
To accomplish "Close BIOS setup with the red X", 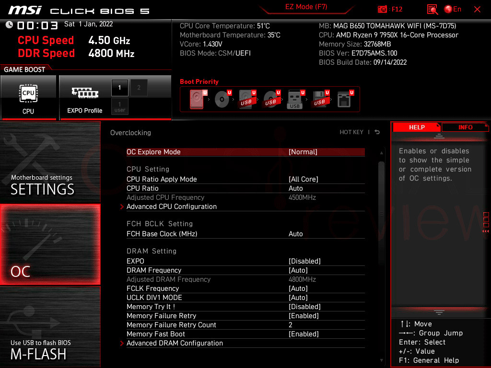I will click(x=477, y=10).
